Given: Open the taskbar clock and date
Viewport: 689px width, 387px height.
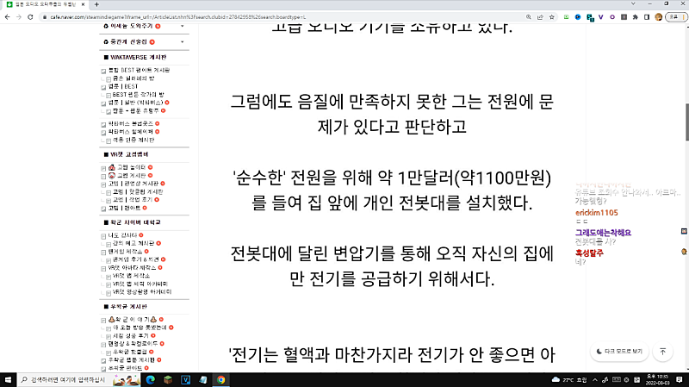Looking at the screenshot, I should tap(657, 379).
